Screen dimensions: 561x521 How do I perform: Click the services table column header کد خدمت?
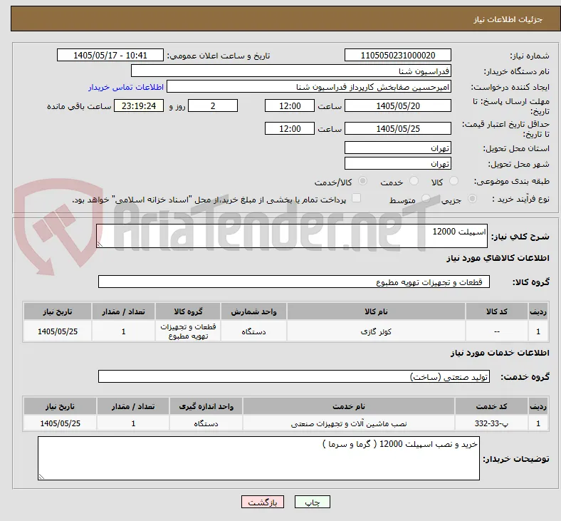[x=491, y=406]
